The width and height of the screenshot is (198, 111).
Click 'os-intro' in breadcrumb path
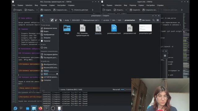tap(106, 20)
